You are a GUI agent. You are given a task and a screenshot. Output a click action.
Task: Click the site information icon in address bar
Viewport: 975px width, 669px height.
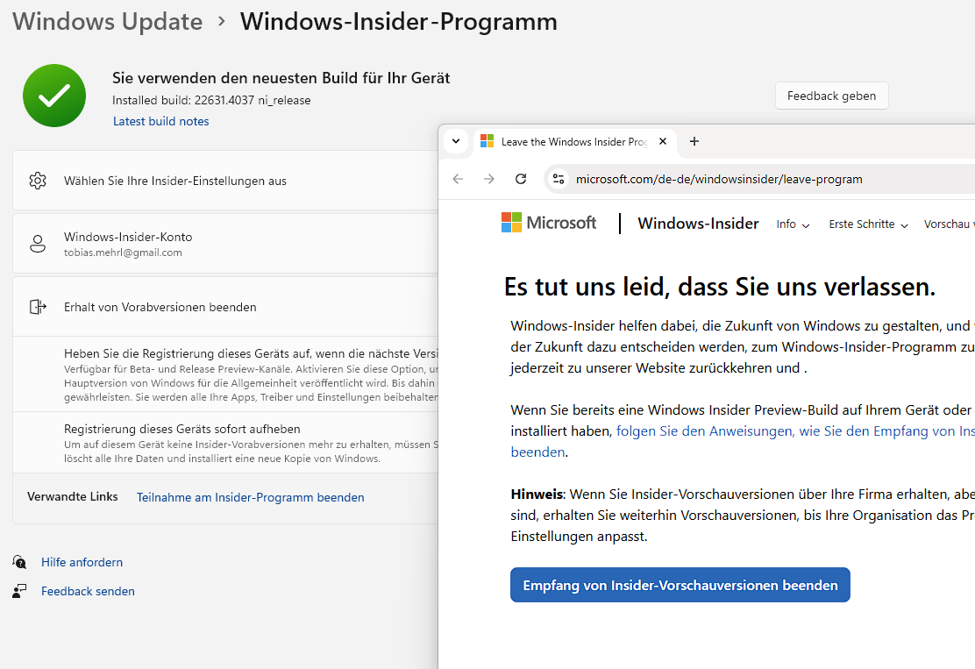559,179
